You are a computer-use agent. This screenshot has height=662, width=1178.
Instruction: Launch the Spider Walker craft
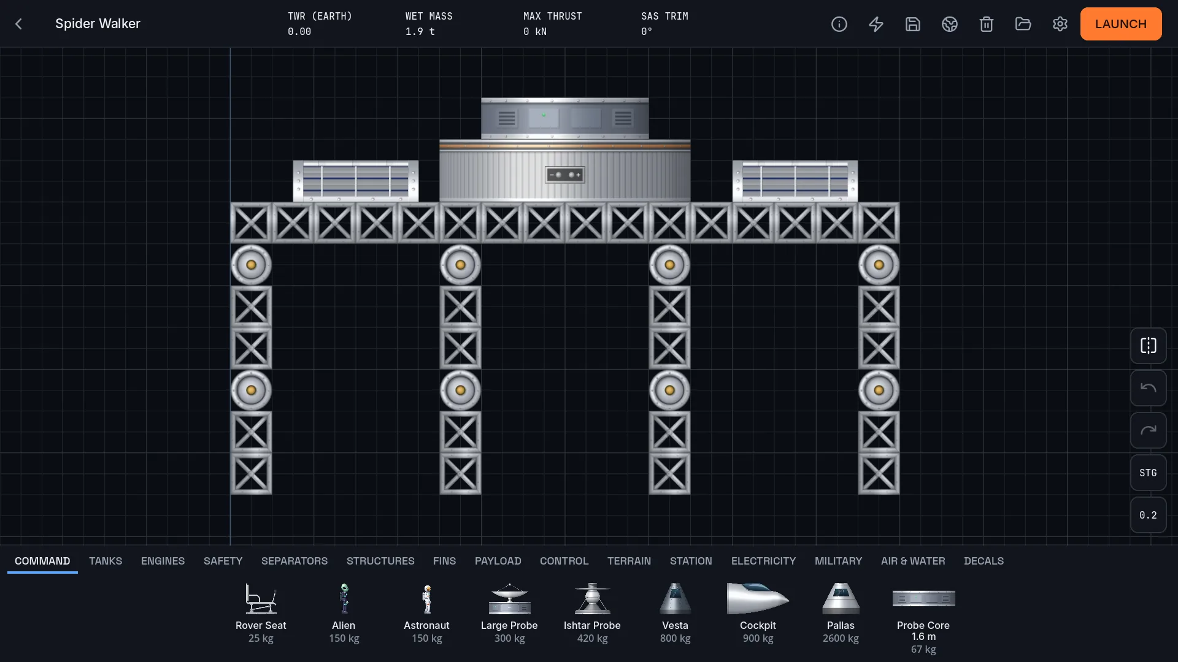[x=1121, y=24]
